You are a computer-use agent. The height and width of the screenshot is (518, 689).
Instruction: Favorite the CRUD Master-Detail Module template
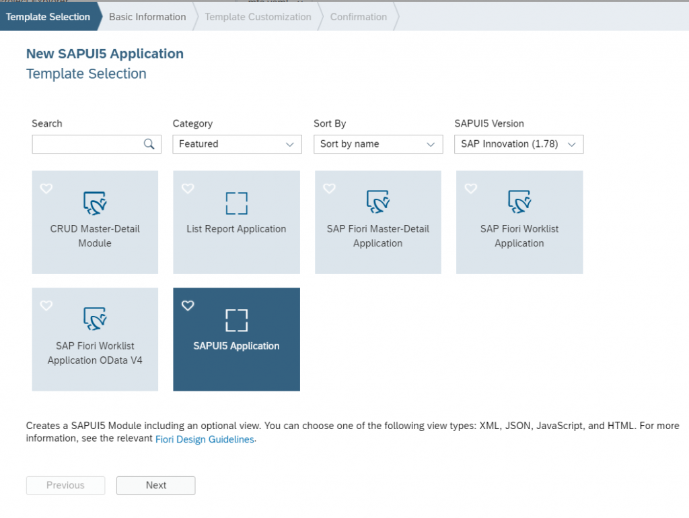tap(46, 189)
